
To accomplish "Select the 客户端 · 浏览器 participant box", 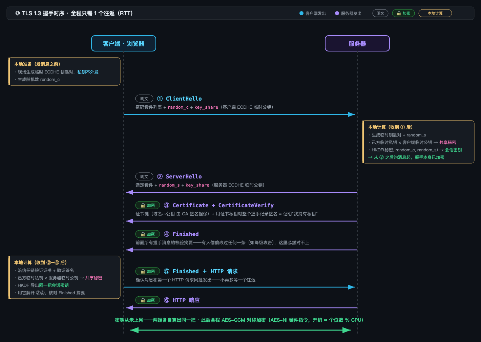I will (124, 43).
